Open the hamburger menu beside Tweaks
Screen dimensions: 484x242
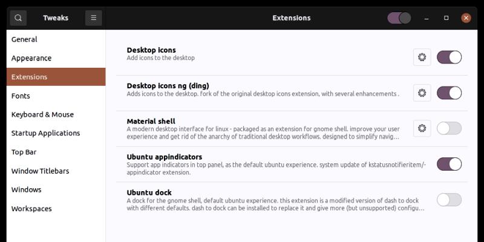tap(93, 18)
